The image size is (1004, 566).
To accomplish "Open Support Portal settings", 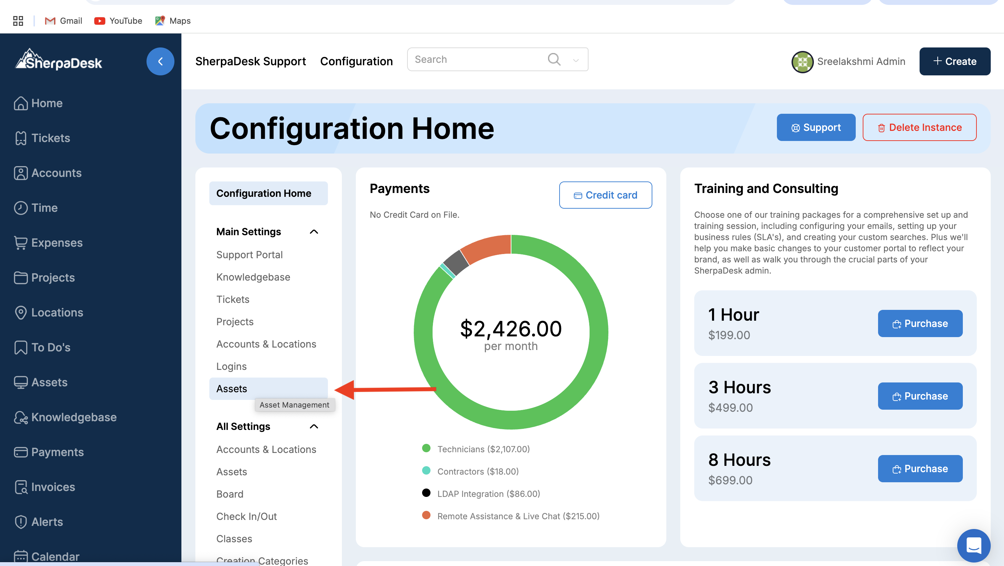I will [x=249, y=254].
